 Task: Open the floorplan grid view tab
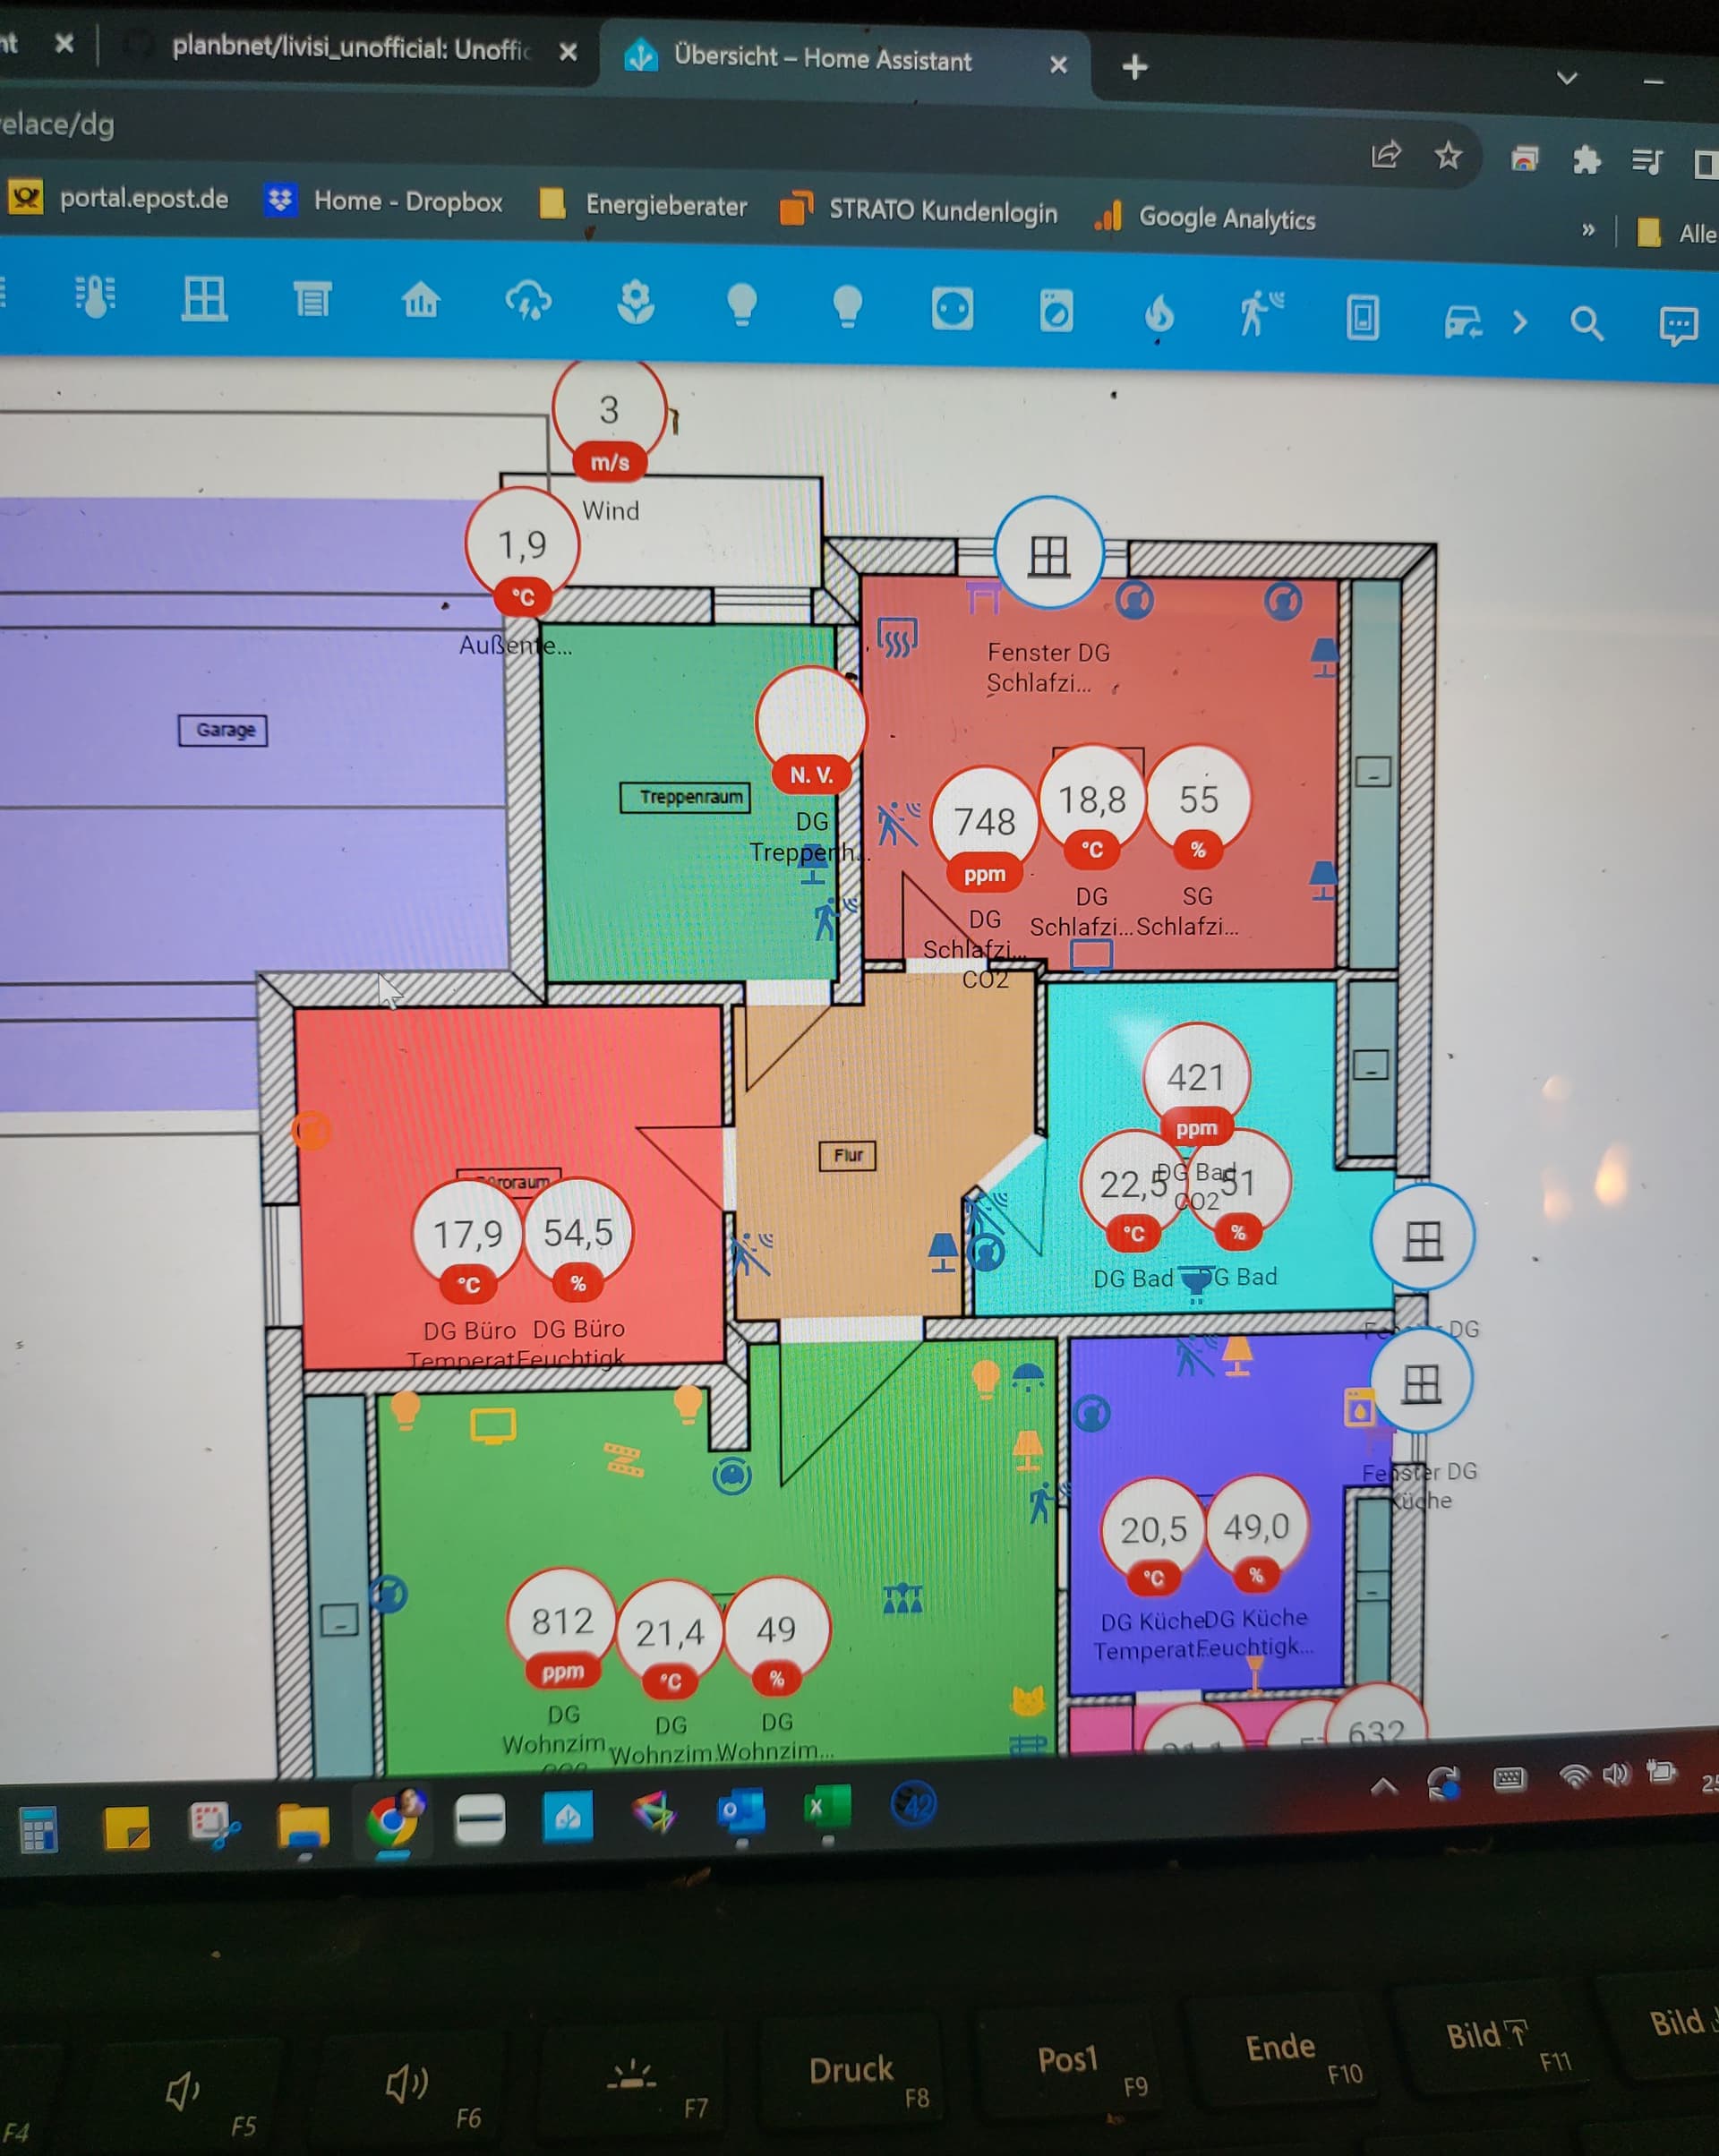click(204, 298)
